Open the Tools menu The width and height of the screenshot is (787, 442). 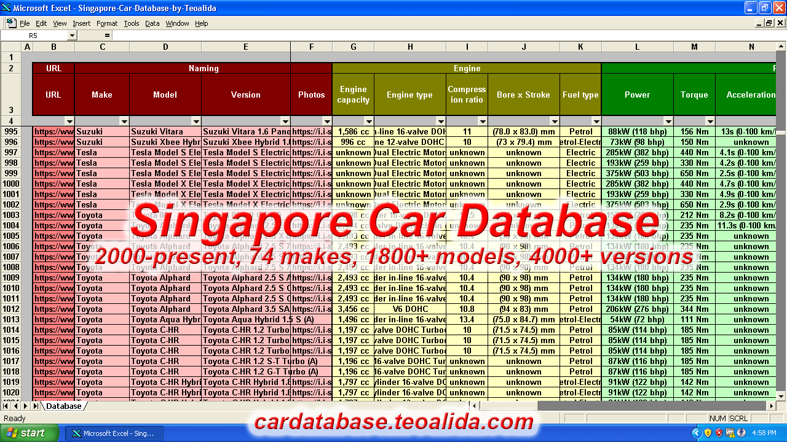tap(132, 23)
